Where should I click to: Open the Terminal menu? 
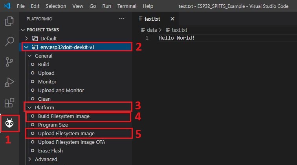tap(127, 6)
